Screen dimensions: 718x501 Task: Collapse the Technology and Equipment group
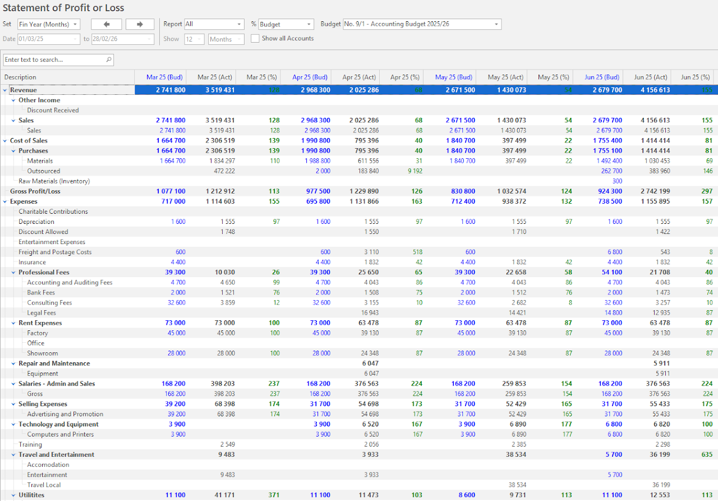(13, 424)
